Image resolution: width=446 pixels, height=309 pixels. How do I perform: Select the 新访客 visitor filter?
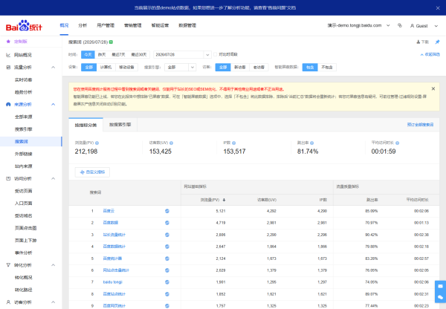click(x=240, y=68)
